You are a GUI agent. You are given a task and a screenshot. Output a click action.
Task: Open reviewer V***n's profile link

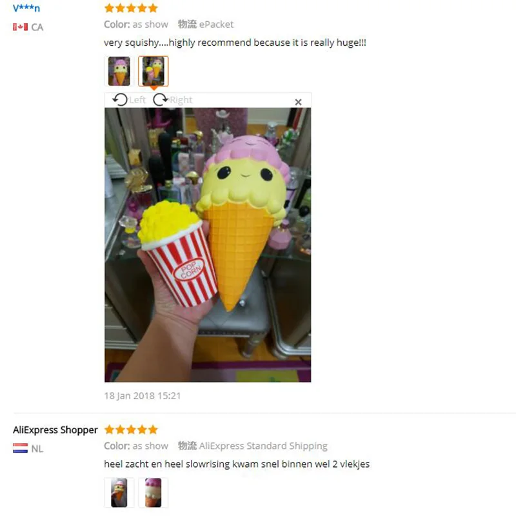(26, 8)
